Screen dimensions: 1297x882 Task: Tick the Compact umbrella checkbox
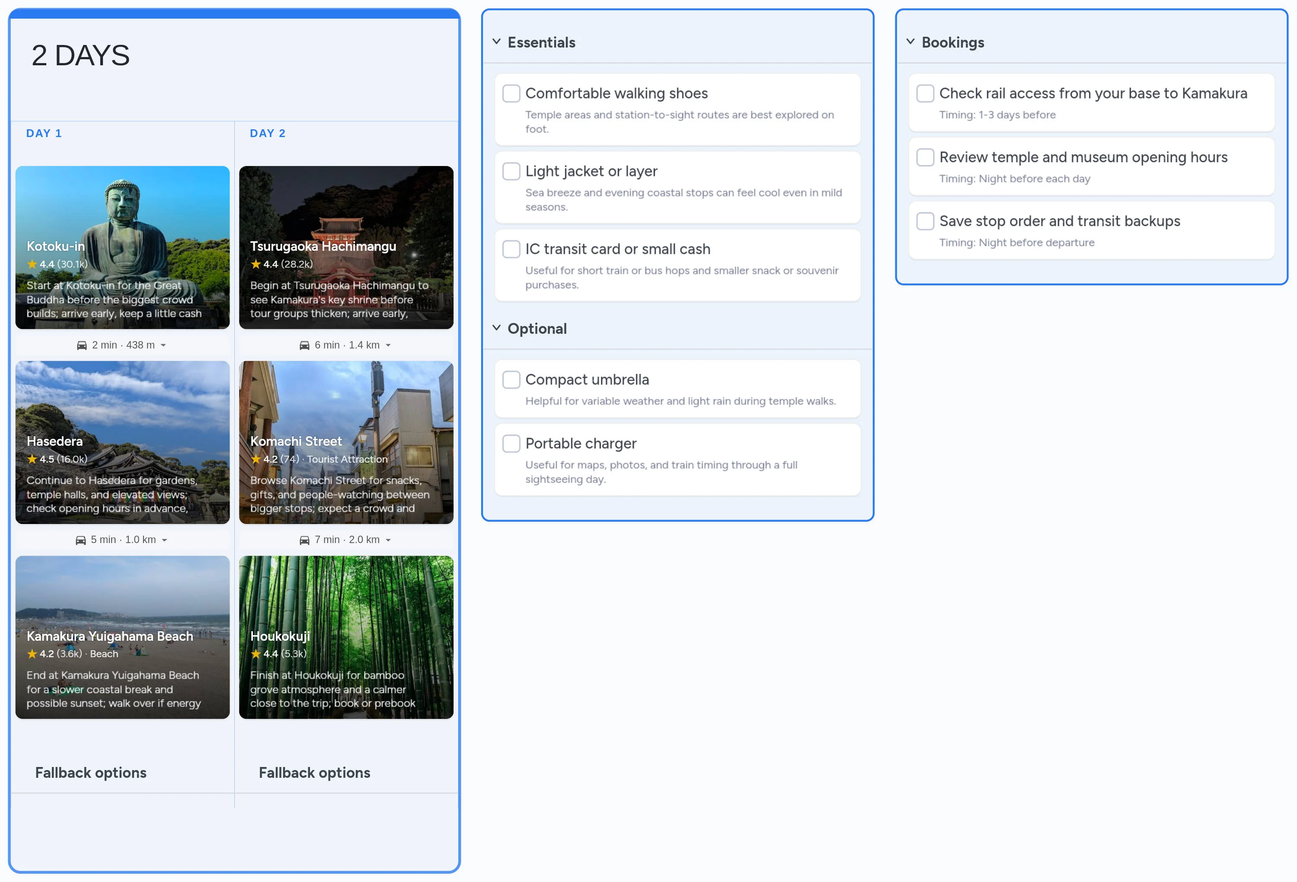(511, 380)
